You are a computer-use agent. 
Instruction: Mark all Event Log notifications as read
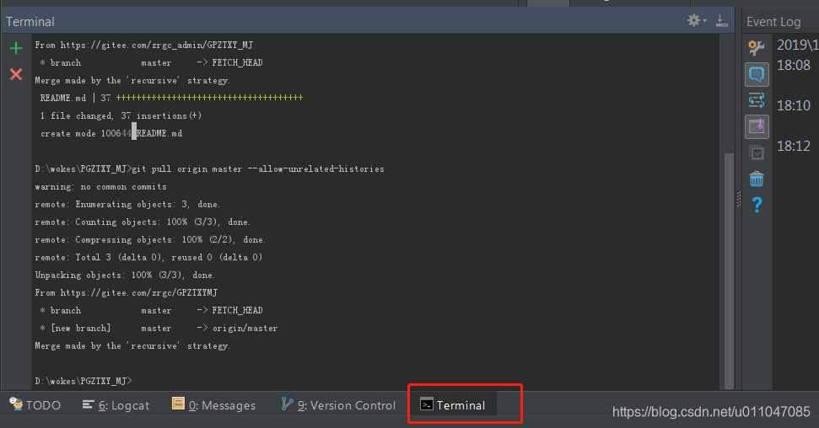[x=757, y=153]
